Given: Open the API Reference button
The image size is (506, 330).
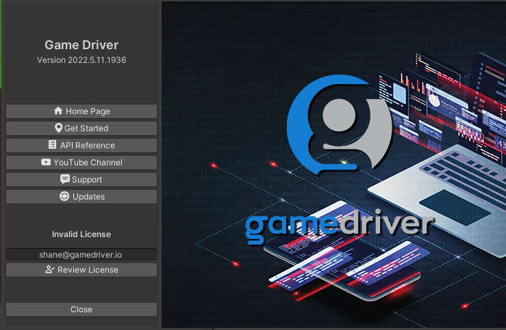Looking at the screenshot, I should coord(81,146).
